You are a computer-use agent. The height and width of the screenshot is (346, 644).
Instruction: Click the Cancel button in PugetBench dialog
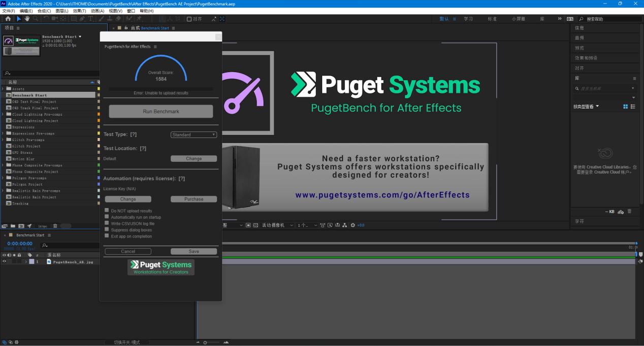click(128, 251)
